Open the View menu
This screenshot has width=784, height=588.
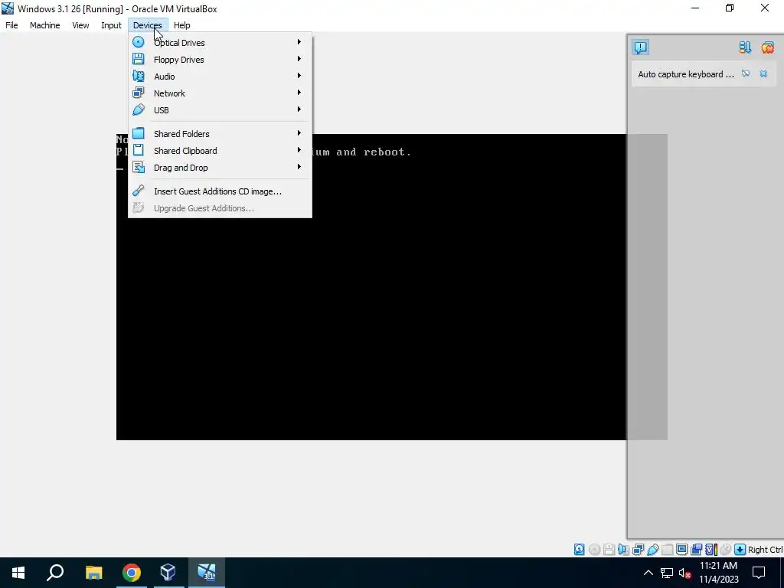pyautogui.click(x=80, y=25)
